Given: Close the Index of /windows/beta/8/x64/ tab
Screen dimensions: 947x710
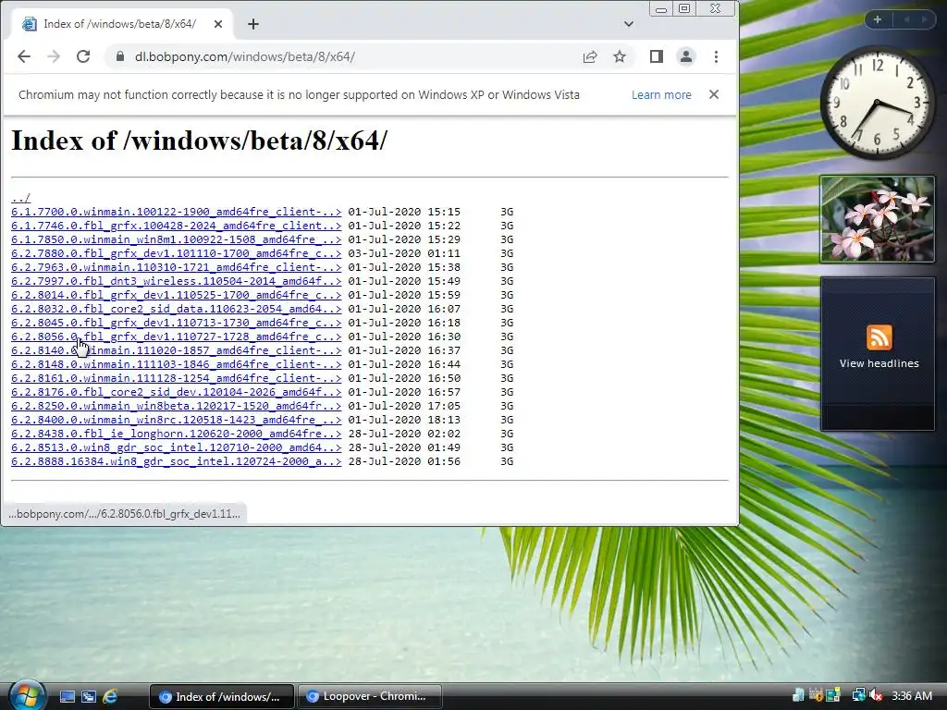Looking at the screenshot, I should [x=218, y=24].
